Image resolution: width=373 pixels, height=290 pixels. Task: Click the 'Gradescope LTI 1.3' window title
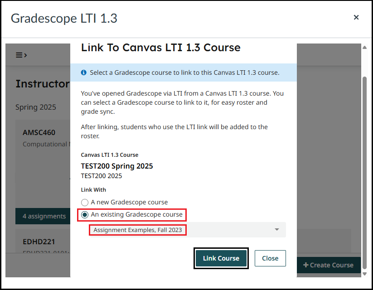64,18
